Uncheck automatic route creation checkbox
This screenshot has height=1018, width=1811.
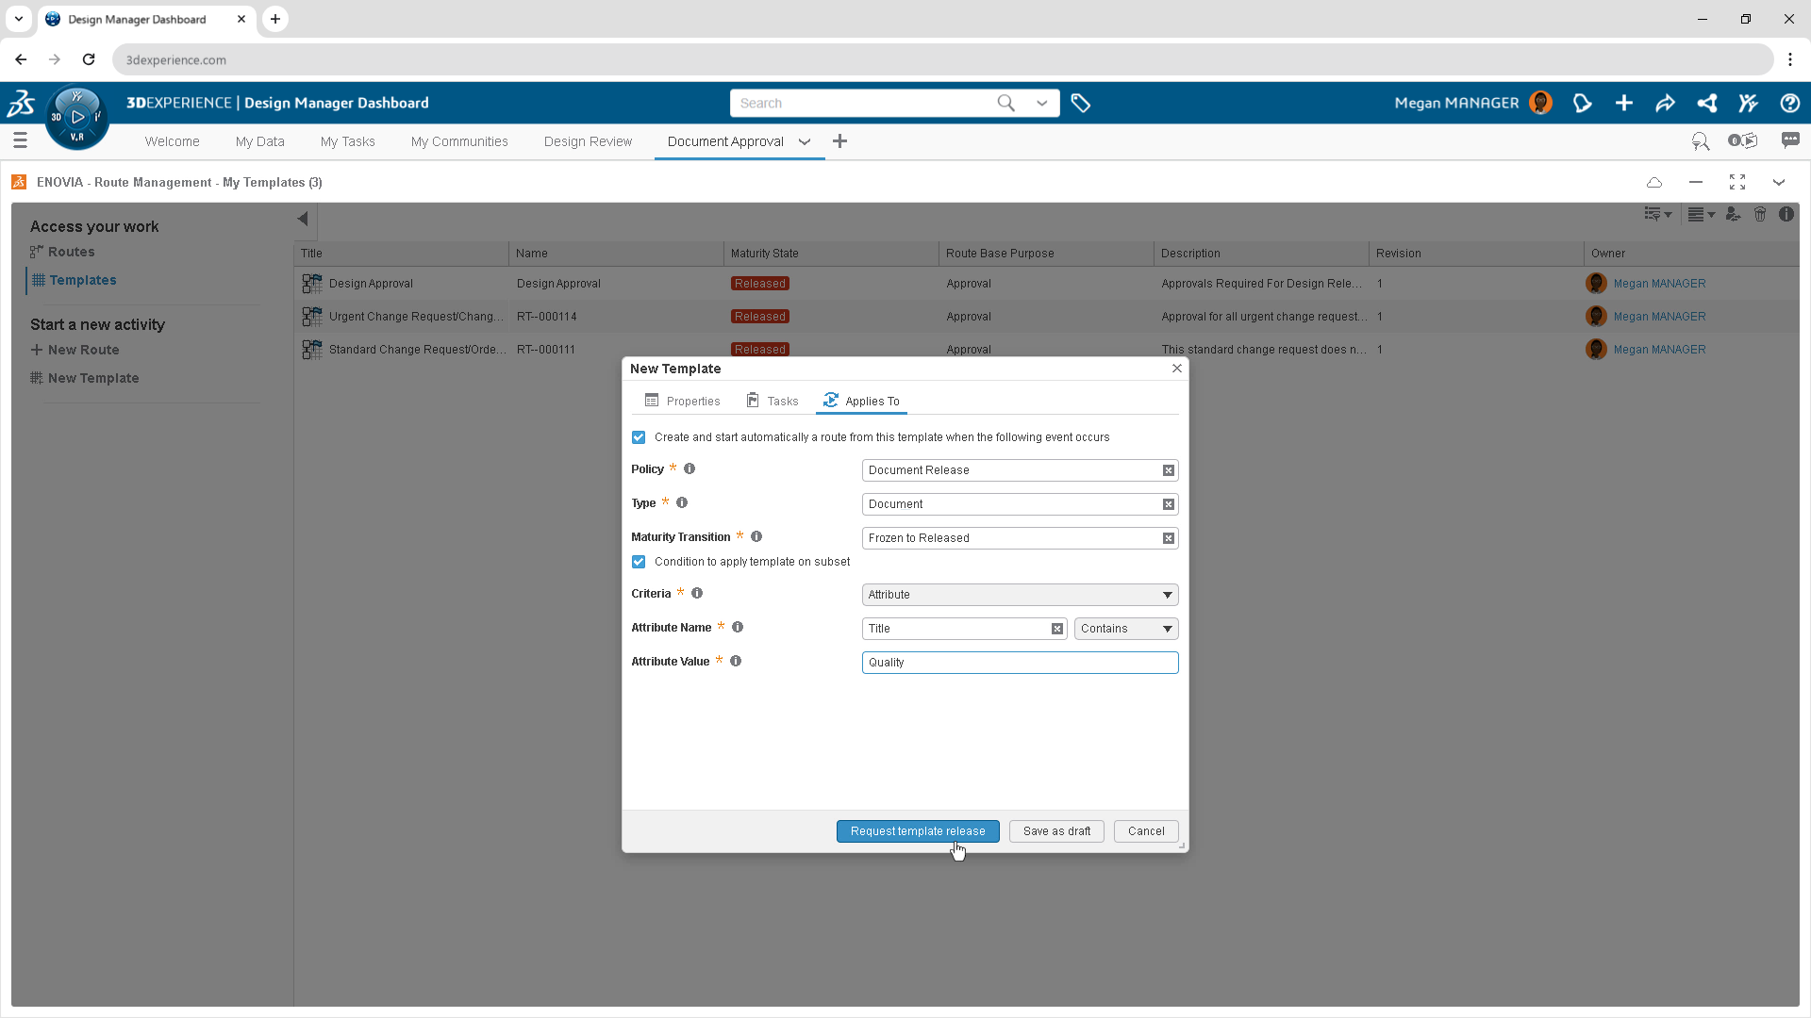click(639, 437)
